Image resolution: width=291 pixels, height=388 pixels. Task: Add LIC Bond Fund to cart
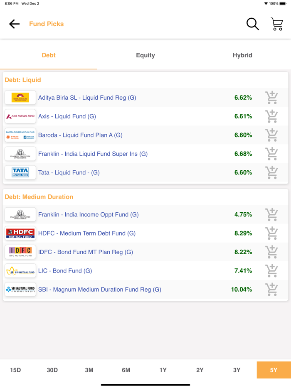272,270
